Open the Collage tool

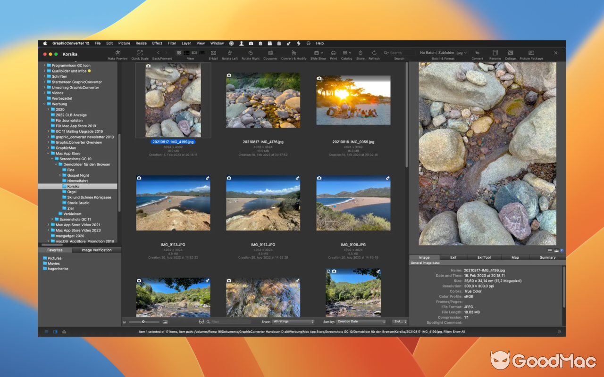[510, 52]
